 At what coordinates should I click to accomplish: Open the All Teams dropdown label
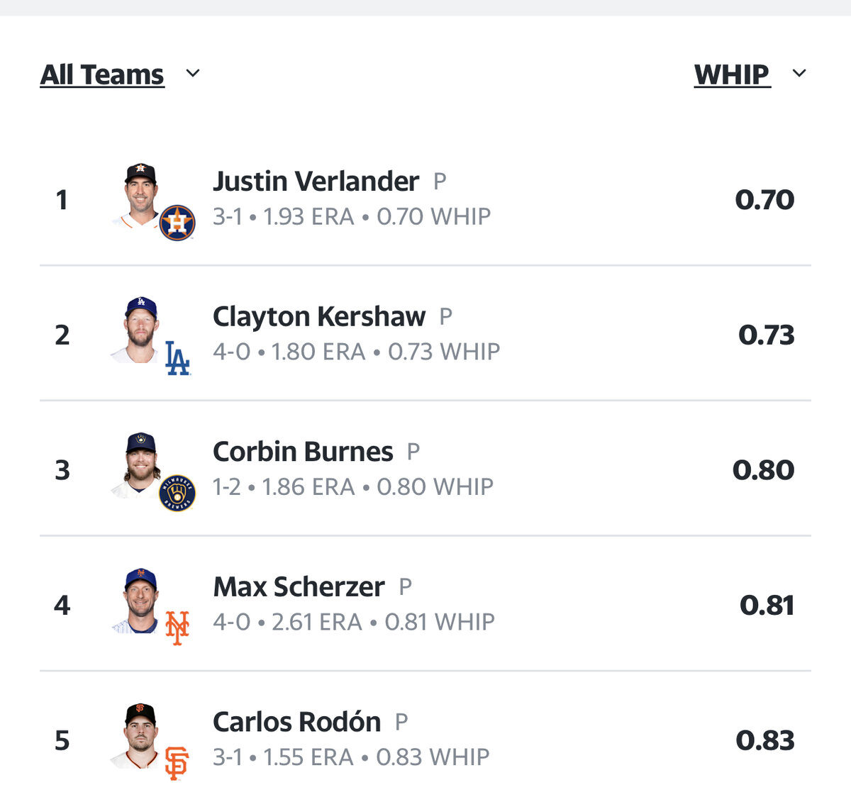tap(102, 74)
